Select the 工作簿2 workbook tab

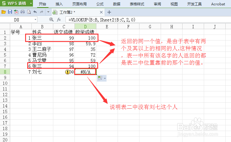[78, 12]
